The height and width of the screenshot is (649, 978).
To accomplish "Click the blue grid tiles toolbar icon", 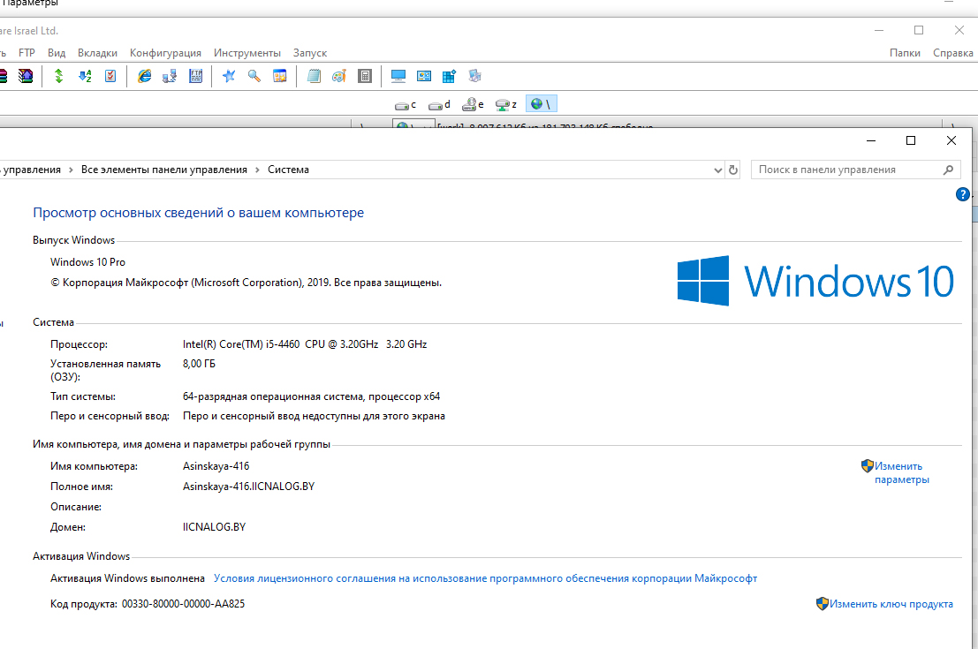I will pos(449,76).
